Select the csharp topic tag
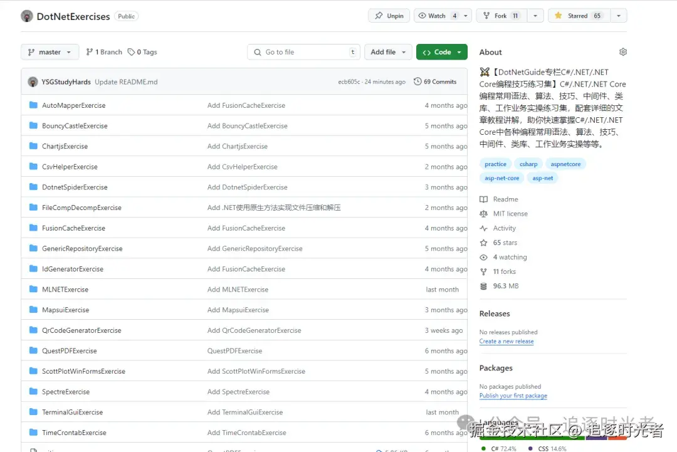 pyautogui.click(x=528, y=164)
